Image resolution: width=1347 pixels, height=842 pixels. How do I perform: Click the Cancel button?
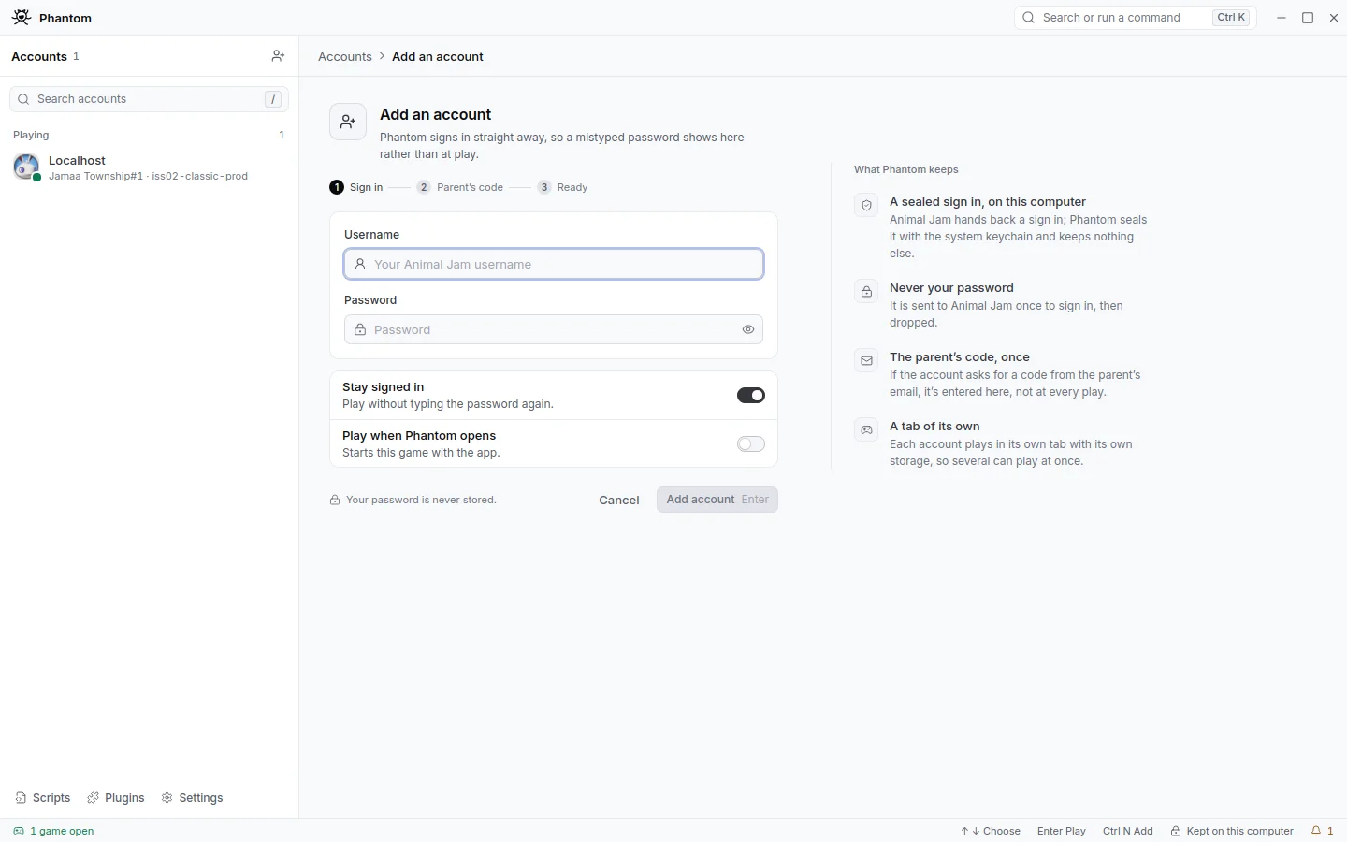619,500
